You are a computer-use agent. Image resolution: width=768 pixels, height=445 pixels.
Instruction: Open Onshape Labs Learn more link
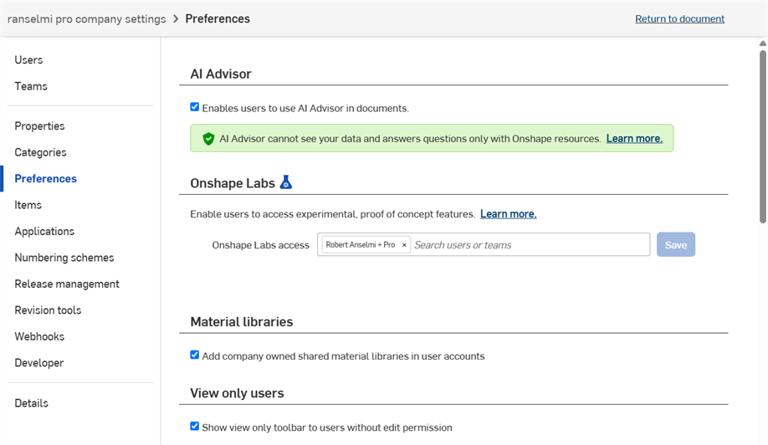(509, 214)
